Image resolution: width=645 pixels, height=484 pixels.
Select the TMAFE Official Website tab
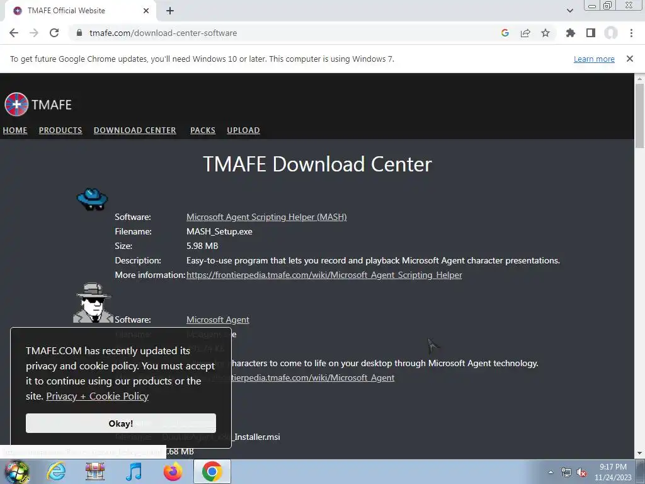pos(80,11)
